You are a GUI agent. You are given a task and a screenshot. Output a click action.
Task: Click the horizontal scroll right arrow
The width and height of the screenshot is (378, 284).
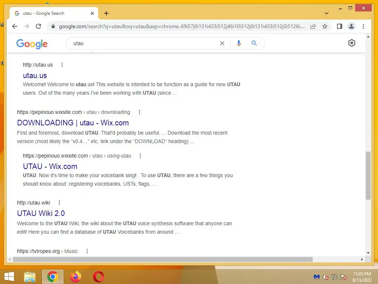coord(362,259)
